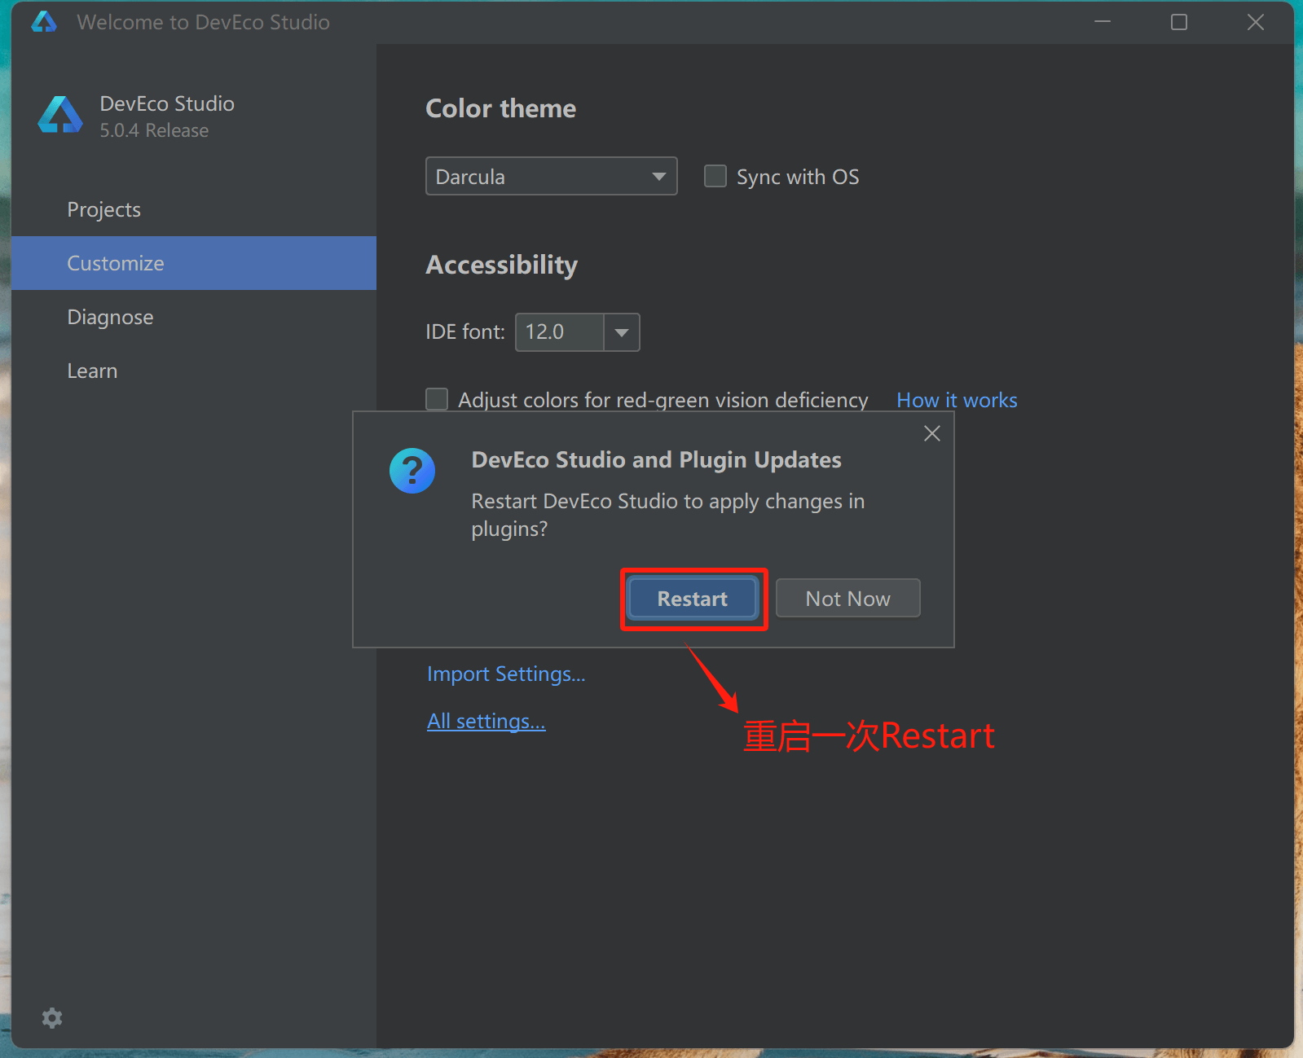Open All settings link

click(486, 722)
